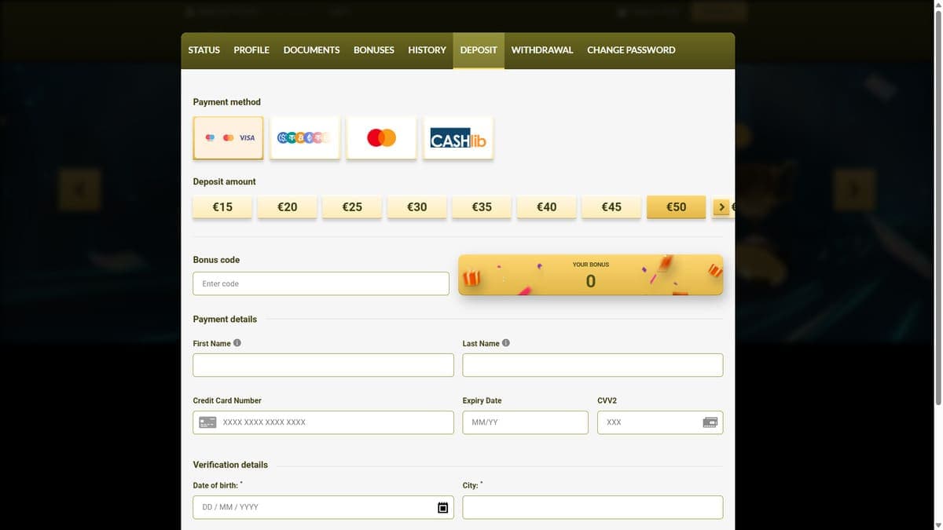The width and height of the screenshot is (943, 530).
Task: Select the €50 deposit amount
Action: click(676, 207)
